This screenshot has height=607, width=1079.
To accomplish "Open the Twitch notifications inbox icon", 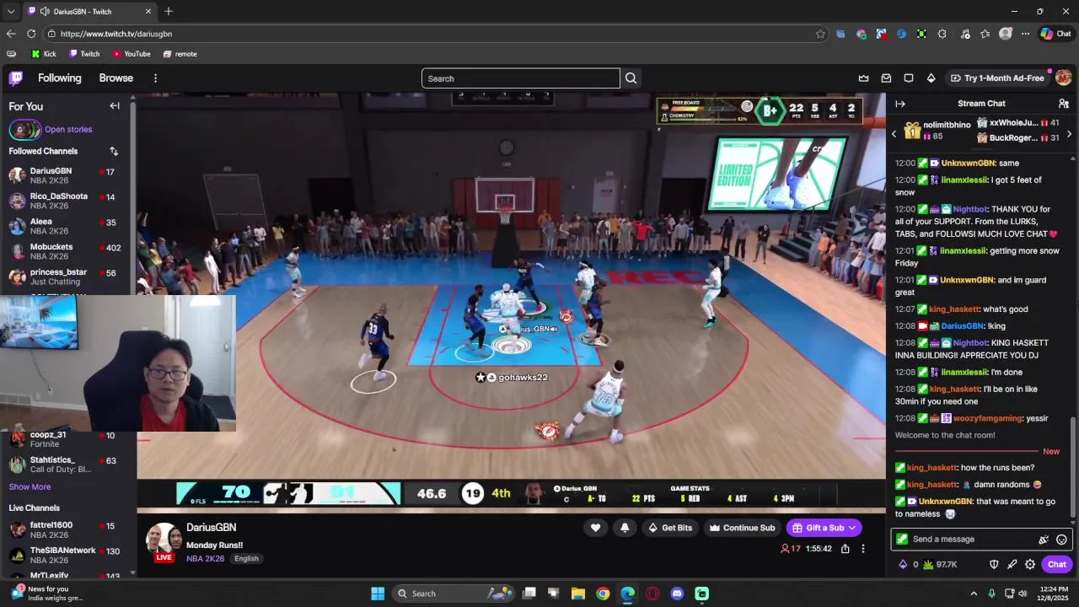I will [x=887, y=78].
